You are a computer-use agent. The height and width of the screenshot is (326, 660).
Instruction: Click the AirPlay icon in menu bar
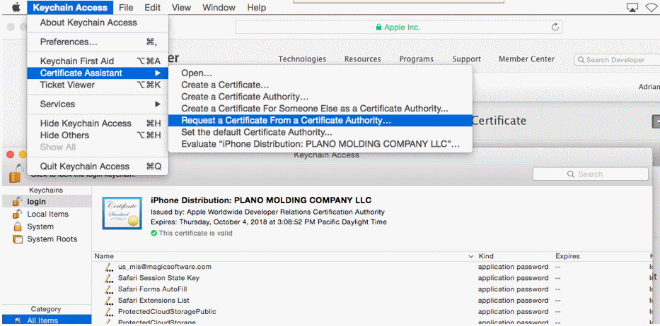632,7
